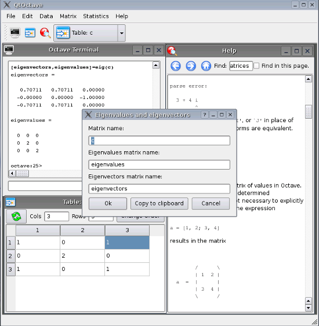Click the Eigenvalues dialog help question button
This screenshot has height=326, width=319.
205,115
